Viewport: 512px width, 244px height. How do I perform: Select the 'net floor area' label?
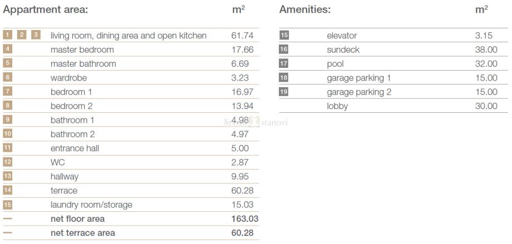77,218
